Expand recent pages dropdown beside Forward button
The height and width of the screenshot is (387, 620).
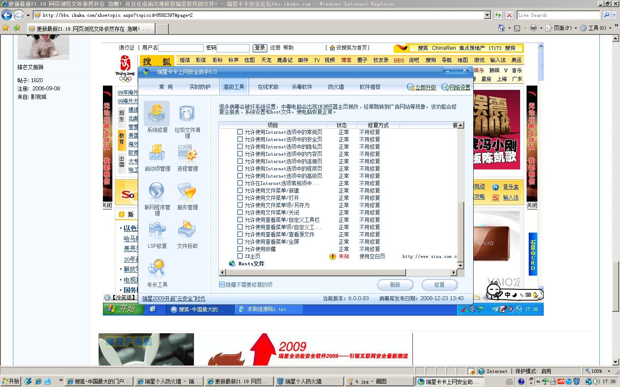point(28,15)
